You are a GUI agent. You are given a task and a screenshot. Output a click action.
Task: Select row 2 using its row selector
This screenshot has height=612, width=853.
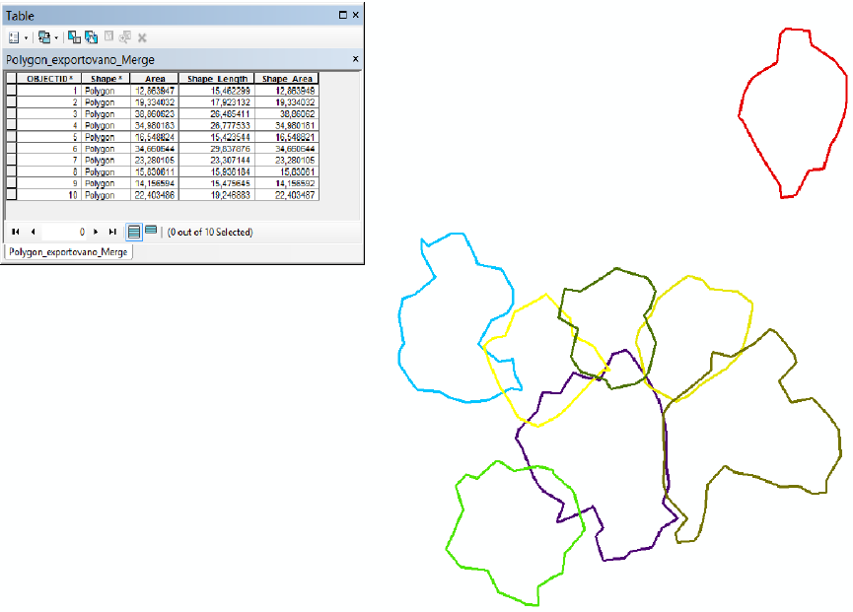11,102
